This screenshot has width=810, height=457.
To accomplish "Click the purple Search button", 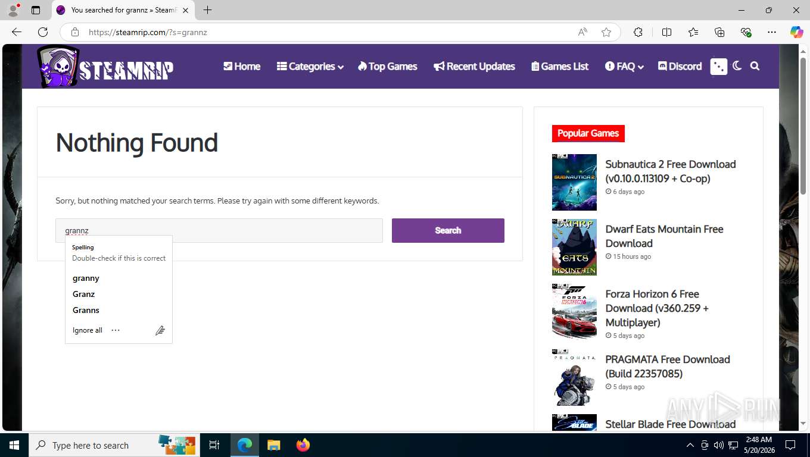I will tap(448, 230).
